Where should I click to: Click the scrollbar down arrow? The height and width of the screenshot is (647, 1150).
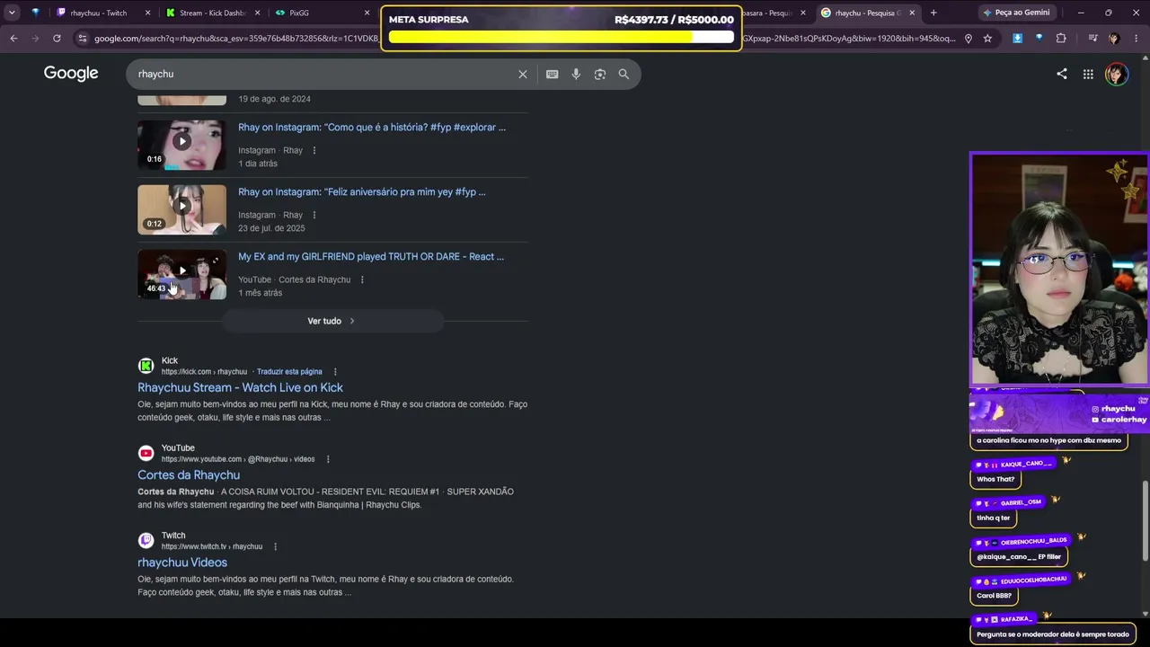[x=1145, y=614]
